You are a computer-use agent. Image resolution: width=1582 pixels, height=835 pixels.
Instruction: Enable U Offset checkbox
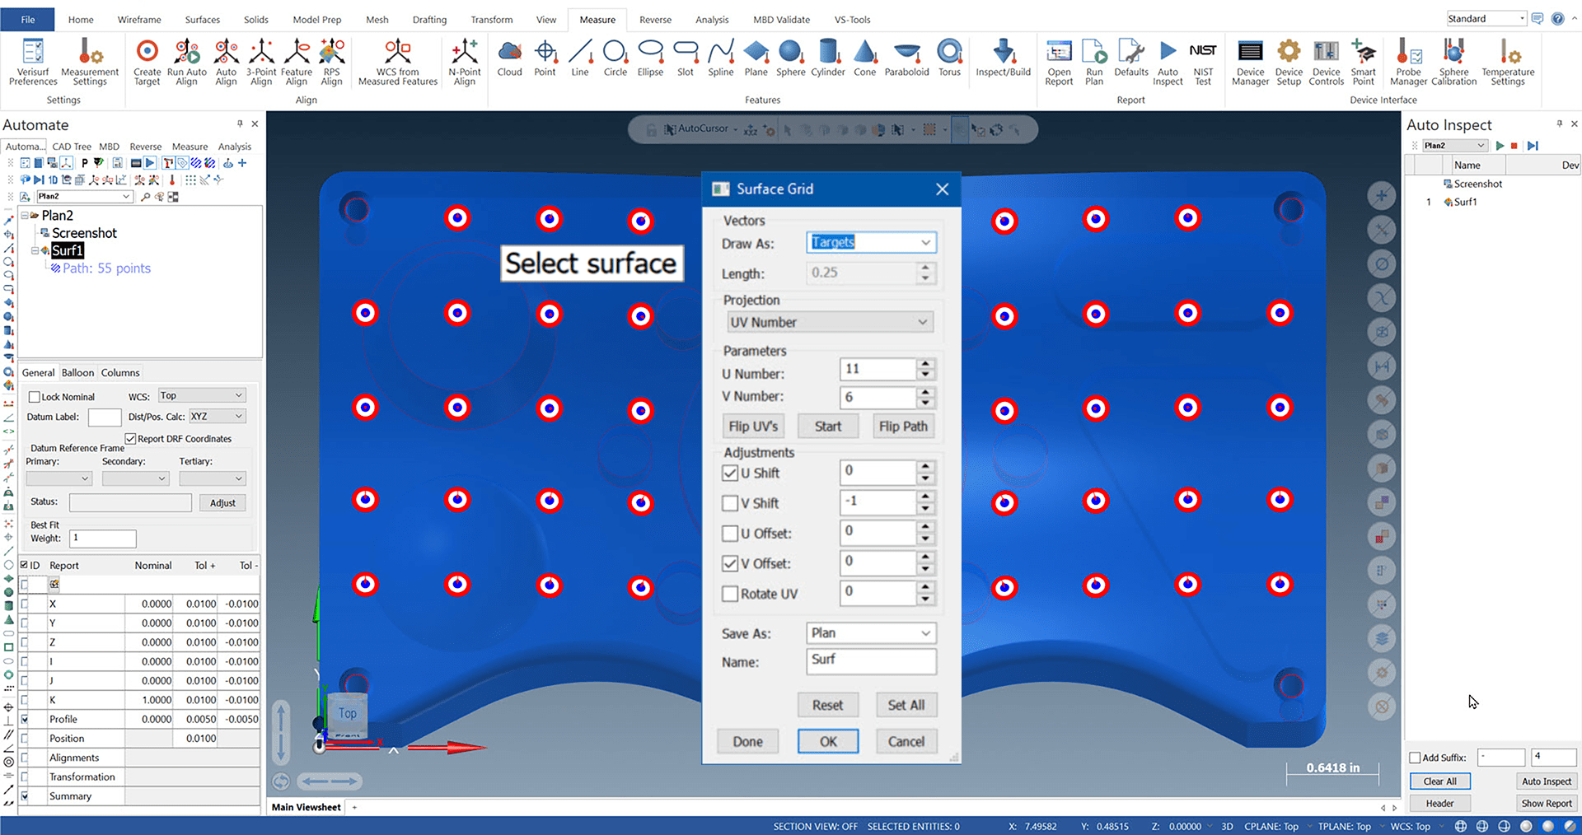729,534
